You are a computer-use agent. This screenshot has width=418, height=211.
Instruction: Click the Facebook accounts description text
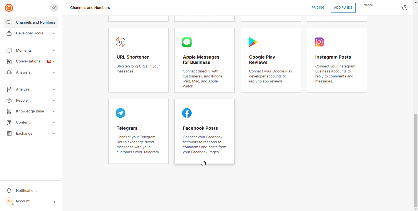[x=205, y=145]
